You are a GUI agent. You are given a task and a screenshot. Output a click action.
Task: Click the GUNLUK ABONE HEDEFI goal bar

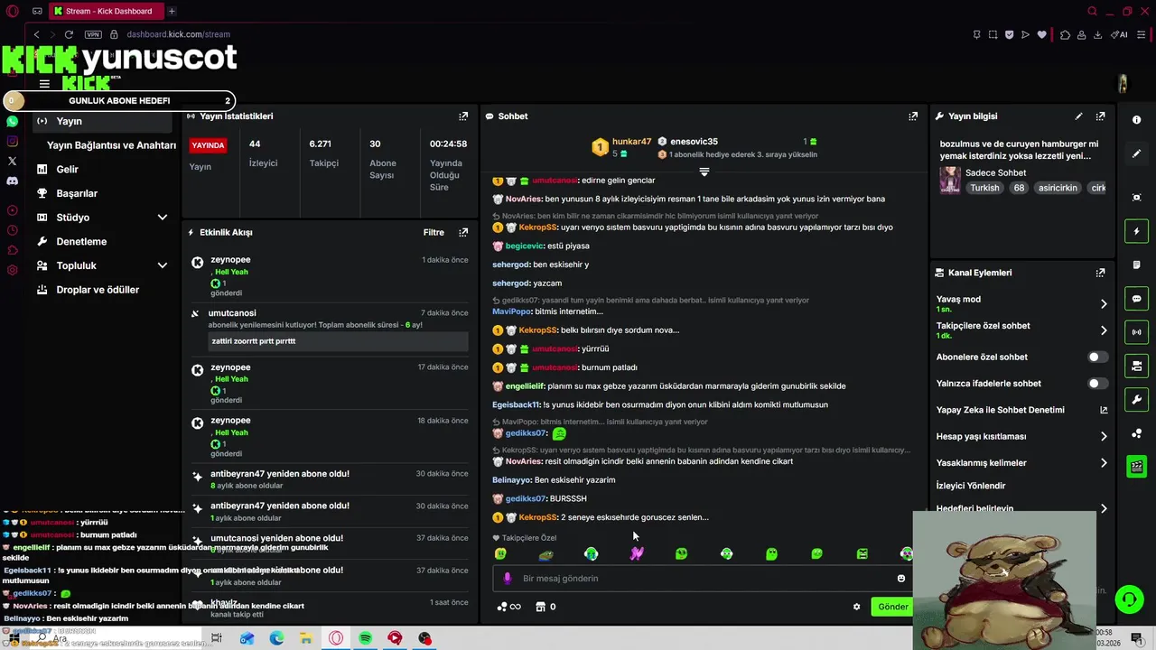[x=119, y=101]
